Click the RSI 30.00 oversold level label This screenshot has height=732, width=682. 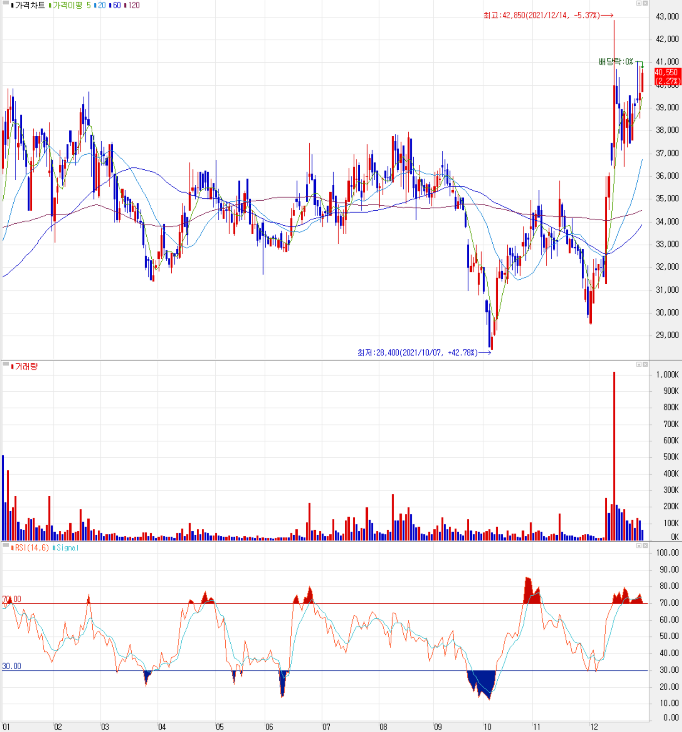point(12,666)
